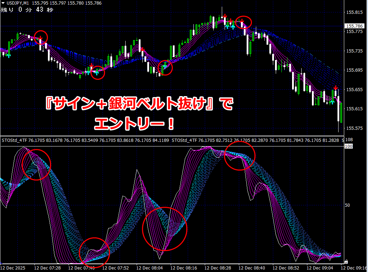This screenshot has height=272, width=368.
Task: Click the red sell arrow circled near 07:28
Action: [x=40, y=38]
